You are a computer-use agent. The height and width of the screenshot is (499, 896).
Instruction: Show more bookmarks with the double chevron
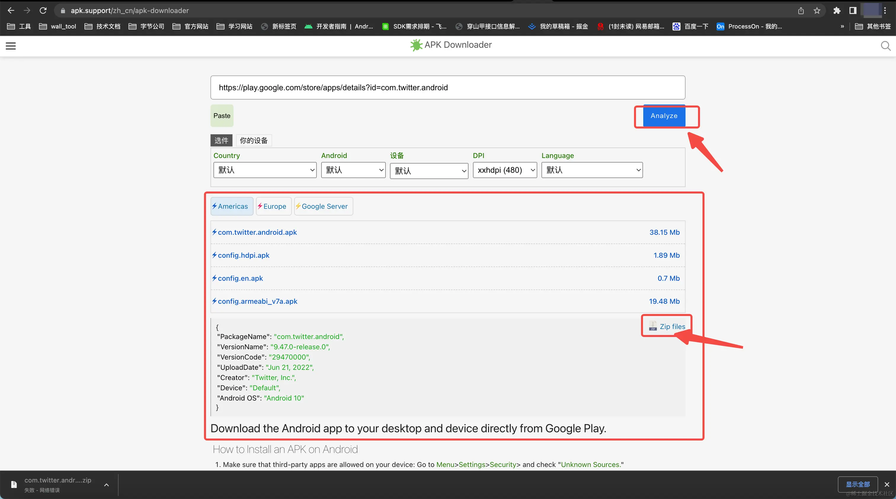842,26
